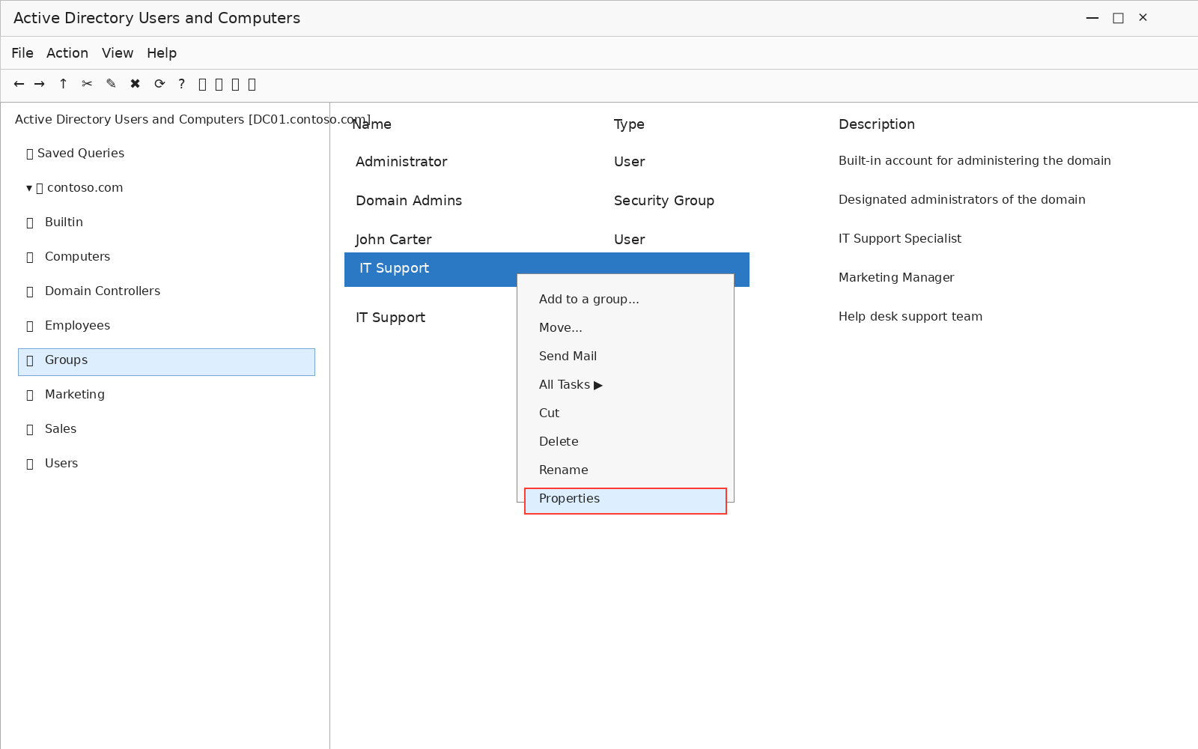1198x749 pixels.
Task: Click the Forward arrow toolbar icon
Action: pos(40,84)
